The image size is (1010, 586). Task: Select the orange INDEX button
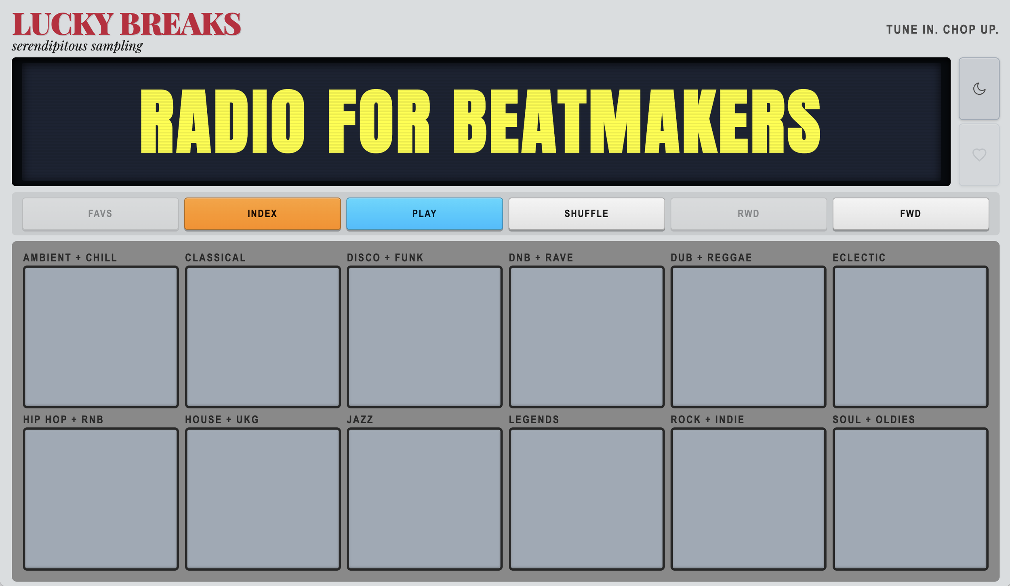point(262,213)
